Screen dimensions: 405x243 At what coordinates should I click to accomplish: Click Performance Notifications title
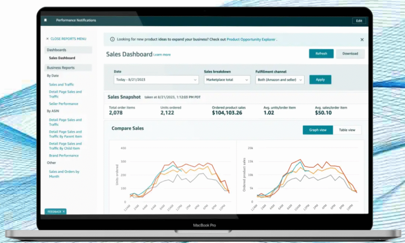pos(76,20)
